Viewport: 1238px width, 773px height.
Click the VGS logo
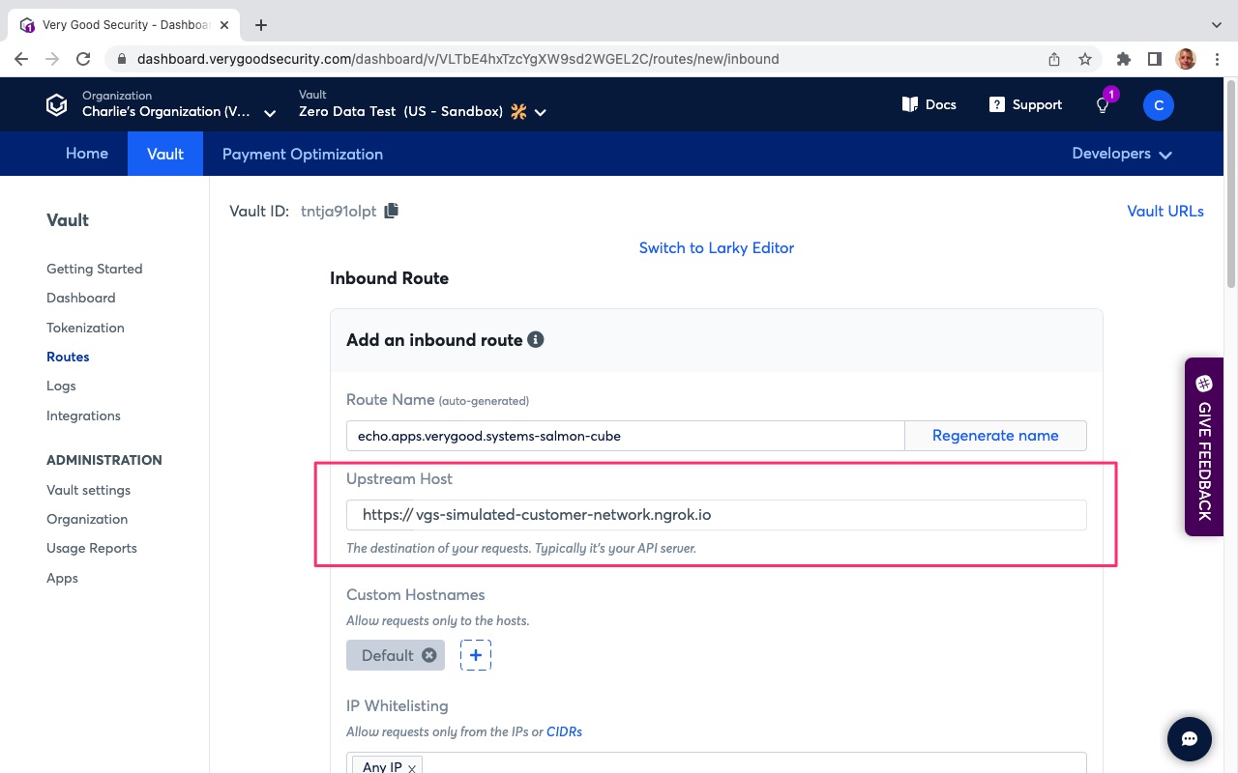click(57, 104)
